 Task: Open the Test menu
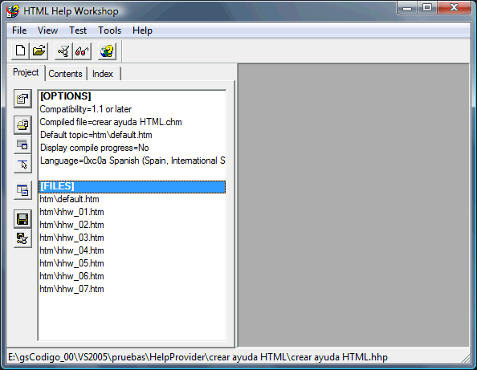(78, 30)
